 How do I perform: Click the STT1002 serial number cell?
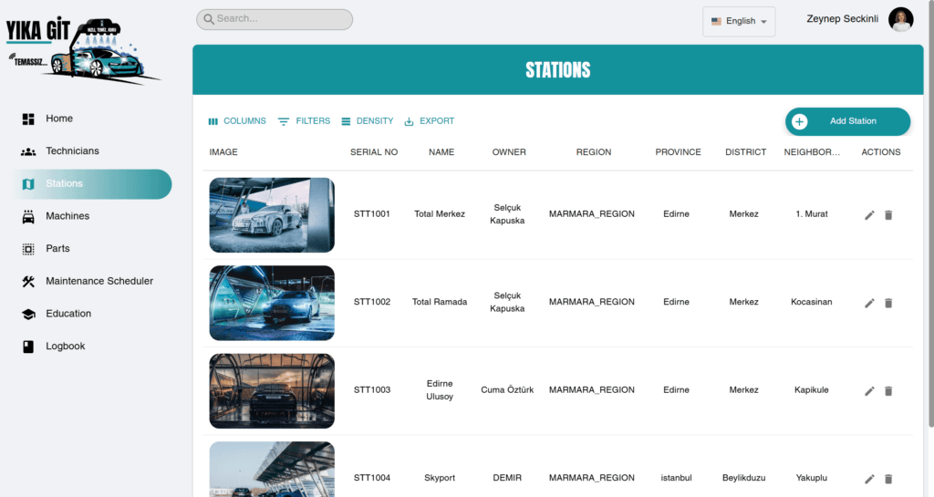(x=372, y=303)
